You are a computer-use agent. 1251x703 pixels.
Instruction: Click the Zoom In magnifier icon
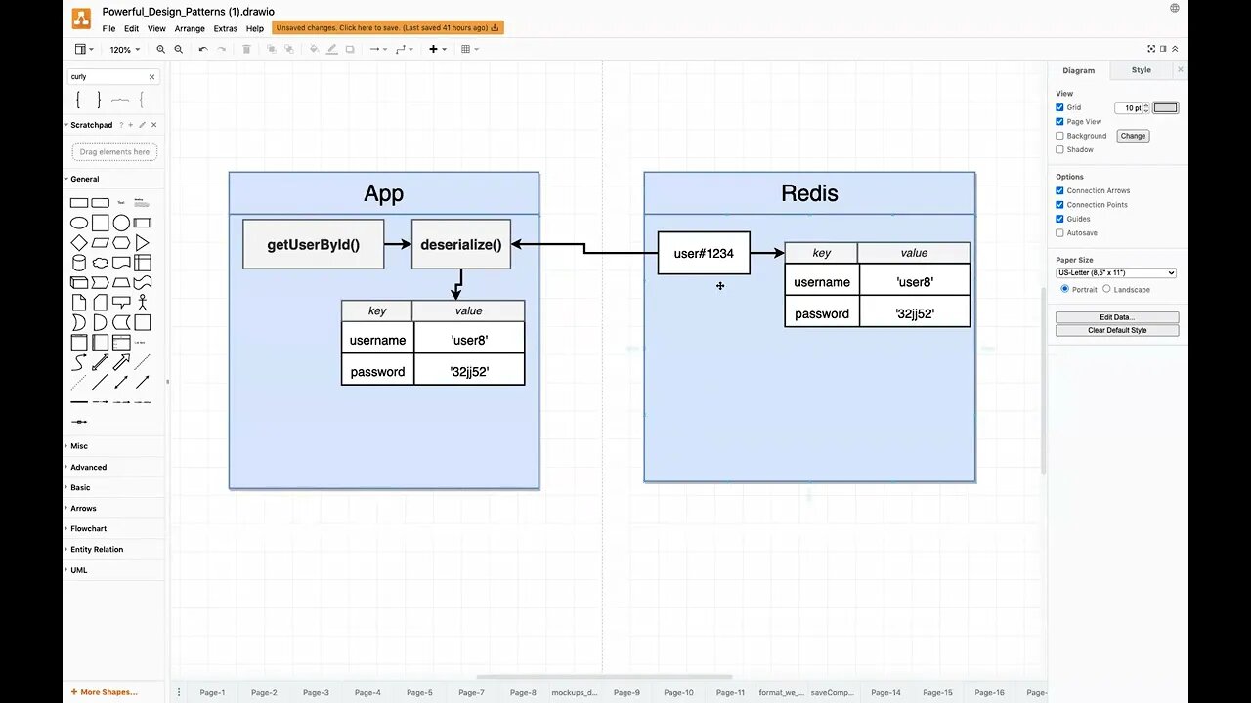(x=161, y=49)
